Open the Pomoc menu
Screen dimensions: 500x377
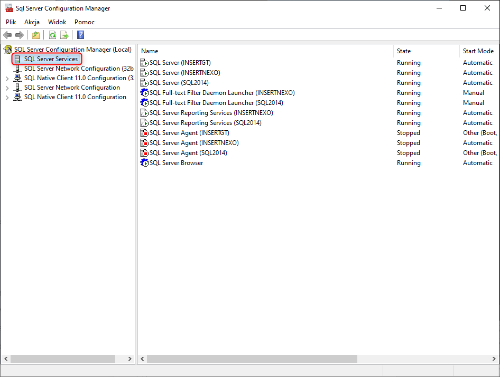click(x=85, y=22)
